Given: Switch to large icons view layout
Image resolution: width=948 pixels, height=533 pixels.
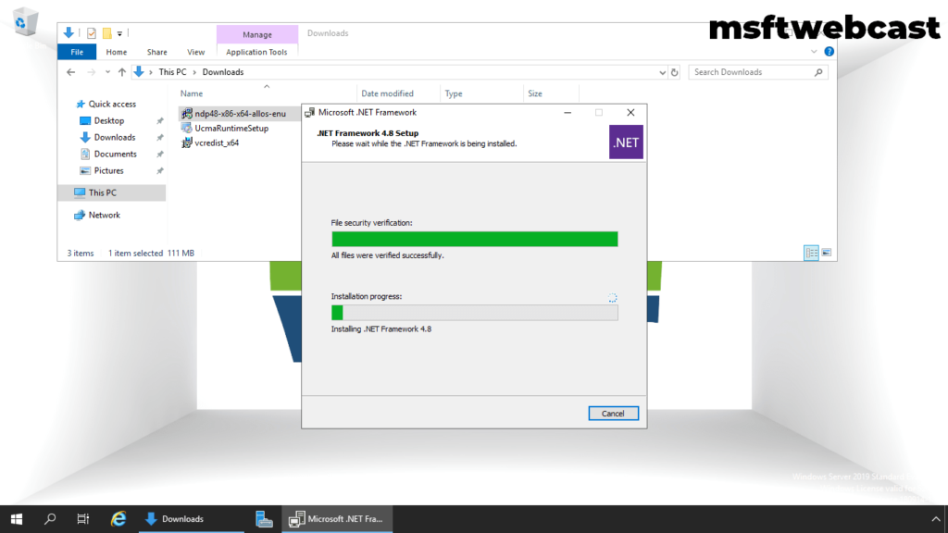Looking at the screenshot, I should click(827, 253).
